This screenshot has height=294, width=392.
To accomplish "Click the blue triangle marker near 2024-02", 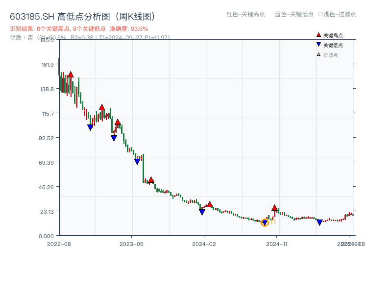I will [x=202, y=212].
